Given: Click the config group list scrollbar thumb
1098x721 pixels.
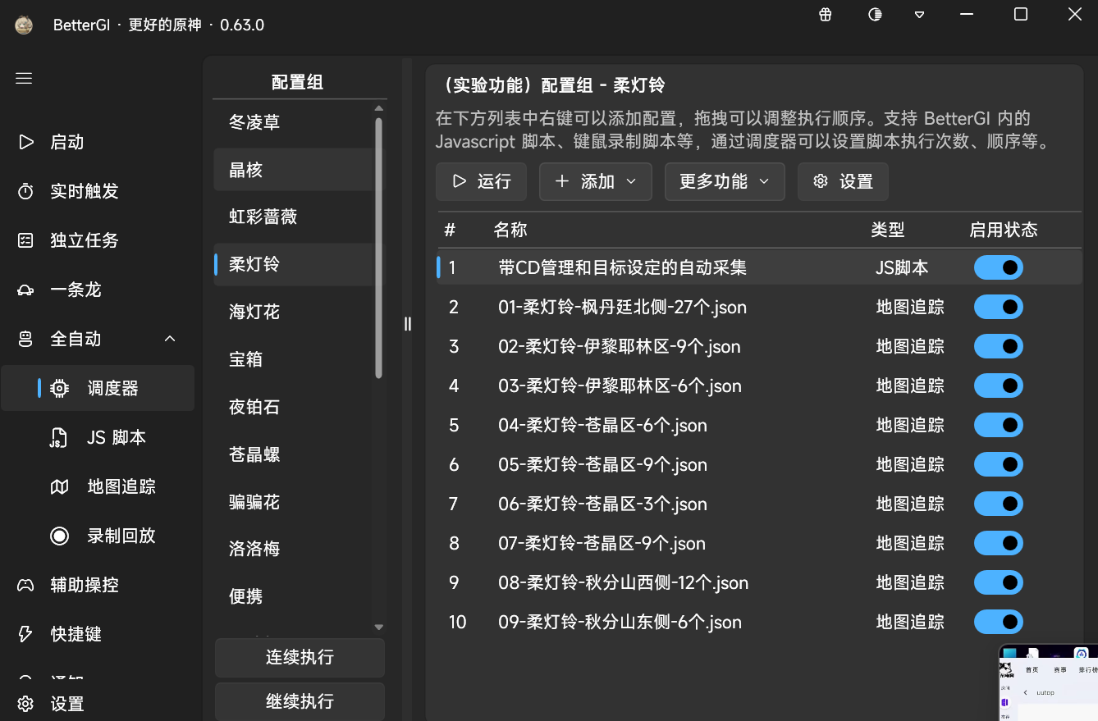Looking at the screenshot, I should (x=378, y=248).
